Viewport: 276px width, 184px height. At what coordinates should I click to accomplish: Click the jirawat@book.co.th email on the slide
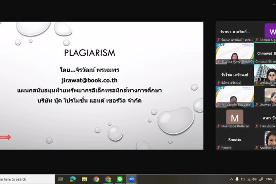click(89, 80)
